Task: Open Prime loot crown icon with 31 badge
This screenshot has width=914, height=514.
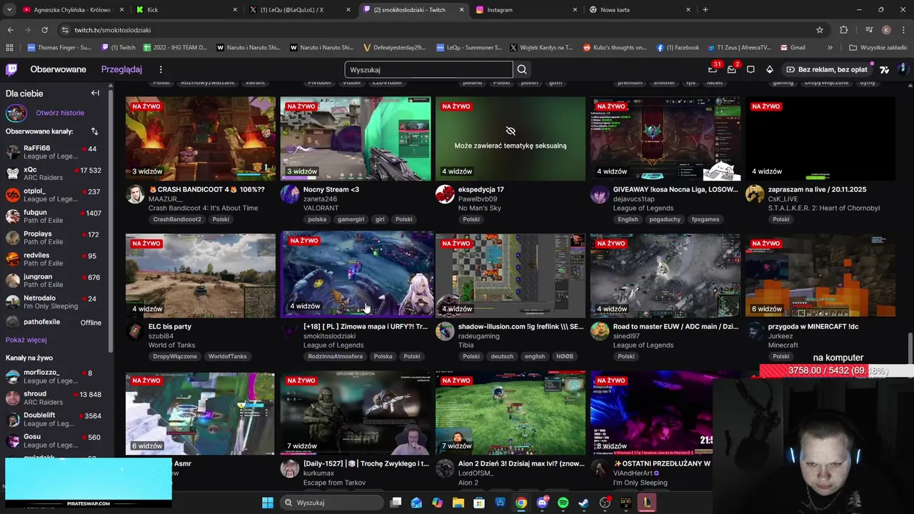Action: point(713,69)
